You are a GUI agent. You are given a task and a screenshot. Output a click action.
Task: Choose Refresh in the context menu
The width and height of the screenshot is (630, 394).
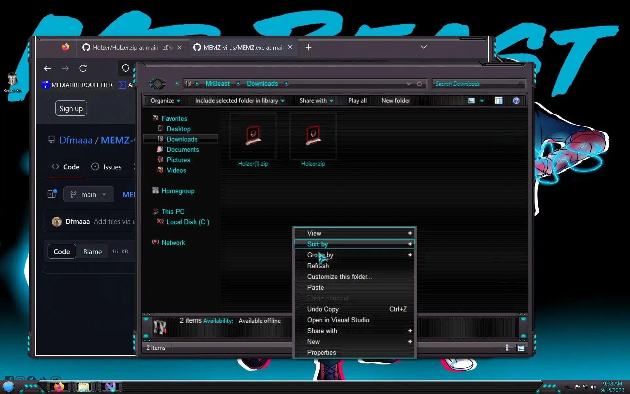coord(318,266)
